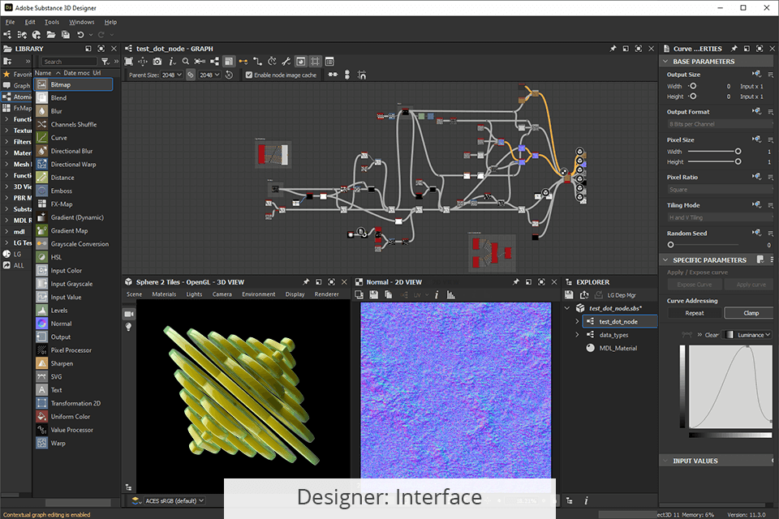This screenshot has height=519, width=779.
Task: Click the lightbulb icon in 3D view sidebar
Action: coord(129,327)
